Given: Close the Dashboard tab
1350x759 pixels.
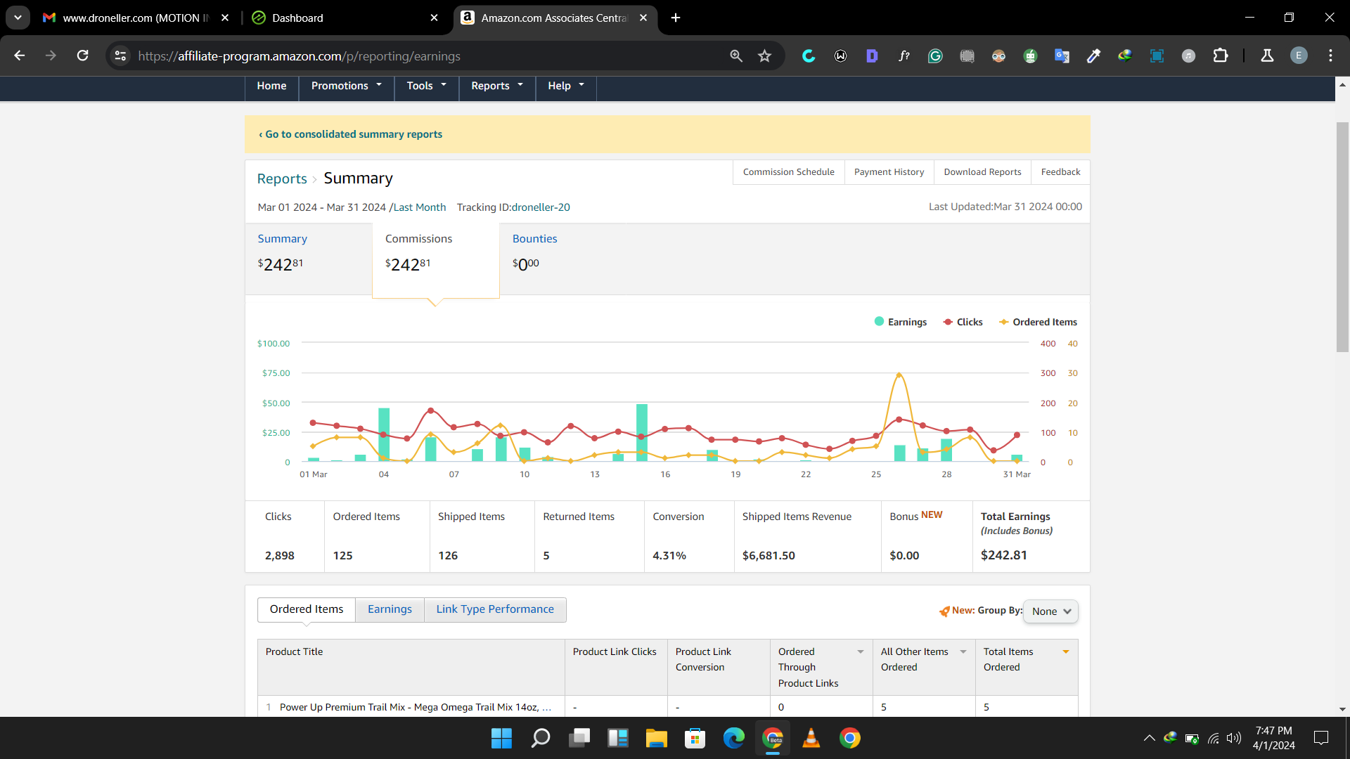Looking at the screenshot, I should coord(434,18).
